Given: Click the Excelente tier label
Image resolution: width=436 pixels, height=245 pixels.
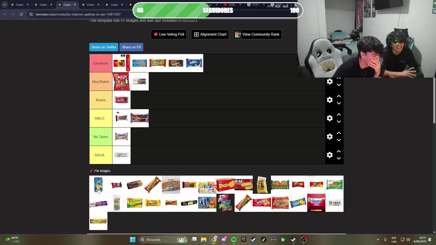Looking at the screenshot, I should 101,63.
